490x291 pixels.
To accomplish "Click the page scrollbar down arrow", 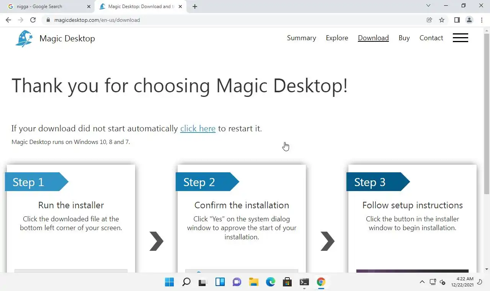I will tap(487, 270).
